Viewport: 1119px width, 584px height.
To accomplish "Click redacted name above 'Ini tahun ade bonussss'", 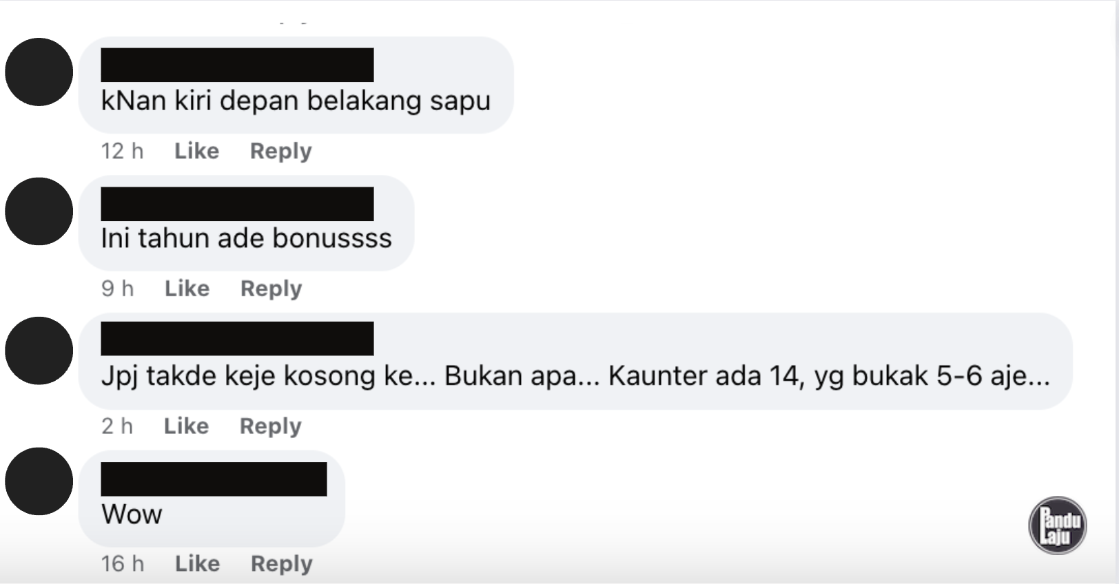I will click(237, 204).
